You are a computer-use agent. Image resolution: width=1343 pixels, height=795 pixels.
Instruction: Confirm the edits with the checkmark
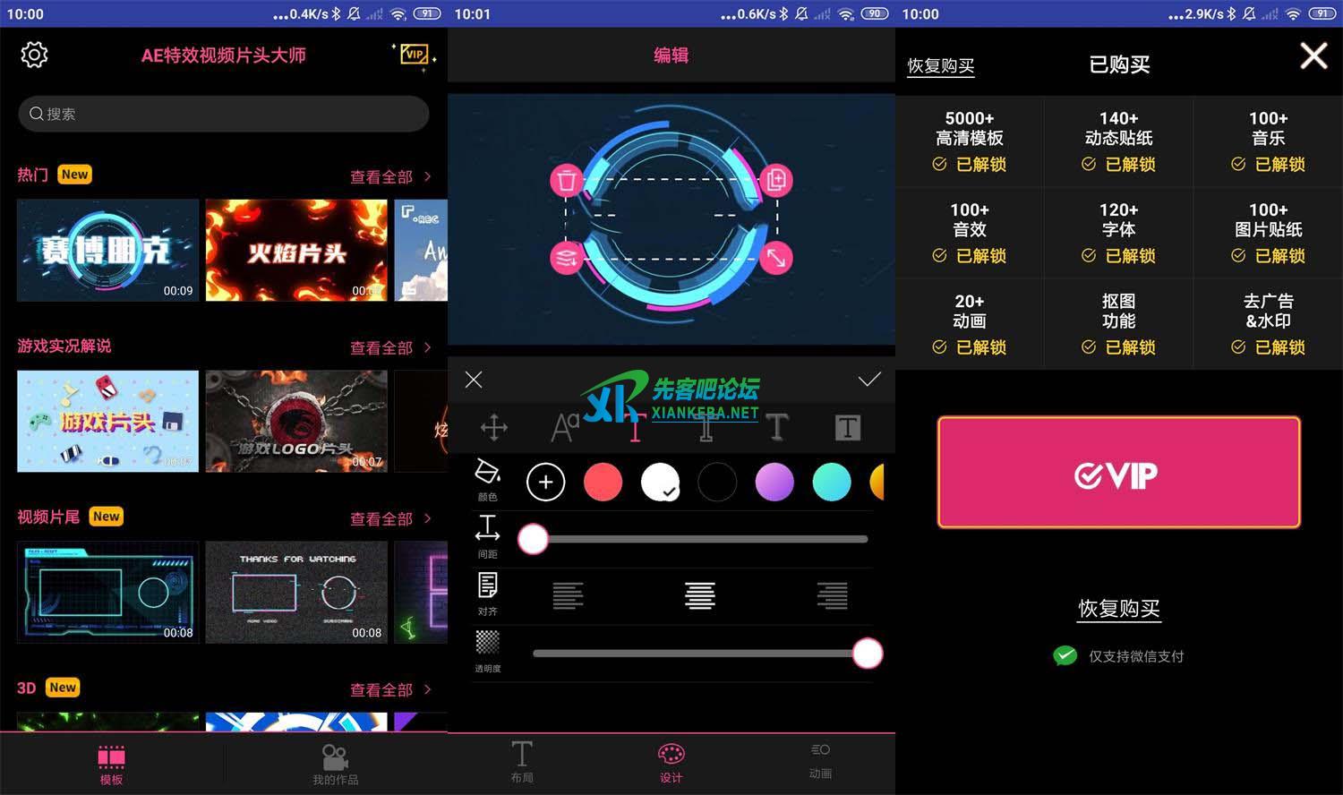(868, 380)
